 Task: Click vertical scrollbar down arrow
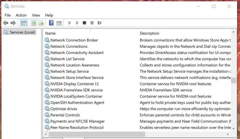click(x=233, y=128)
